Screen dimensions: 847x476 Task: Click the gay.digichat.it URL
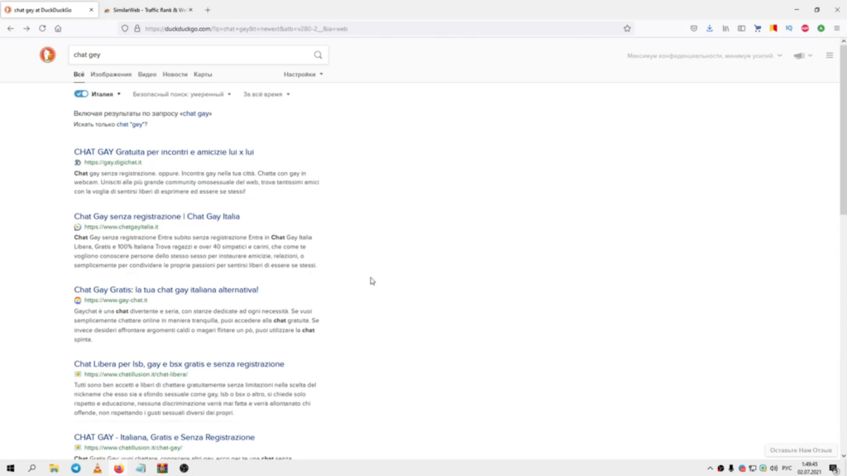[112, 162]
